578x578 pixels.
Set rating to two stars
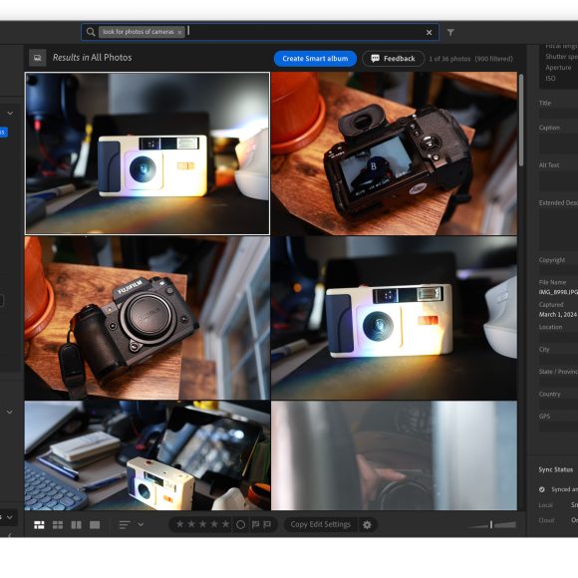[x=191, y=524]
